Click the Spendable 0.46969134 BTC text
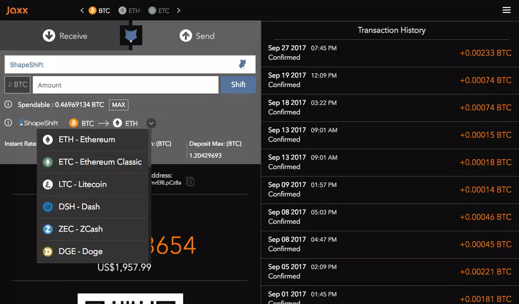This screenshot has width=519, height=304. coord(61,105)
